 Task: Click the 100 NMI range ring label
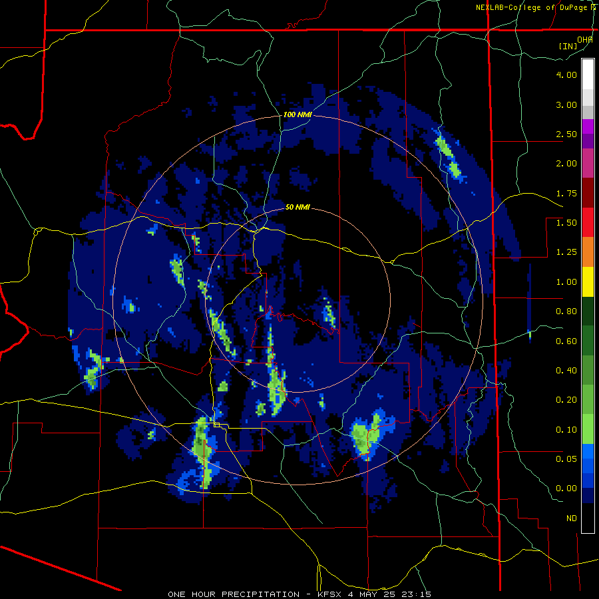pos(298,114)
